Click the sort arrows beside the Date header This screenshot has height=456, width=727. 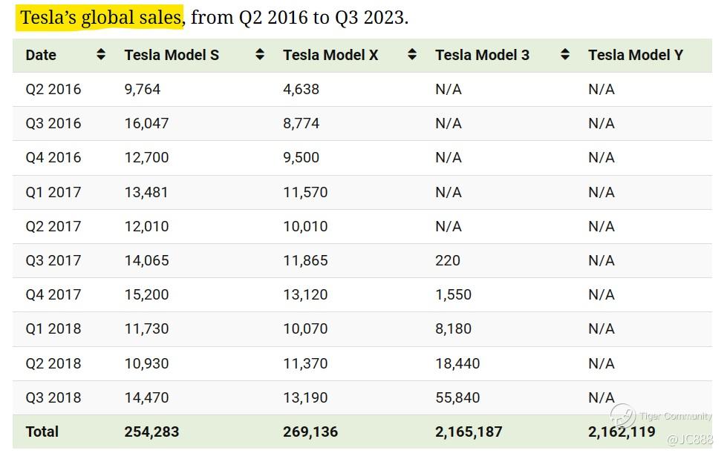pyautogui.click(x=101, y=55)
